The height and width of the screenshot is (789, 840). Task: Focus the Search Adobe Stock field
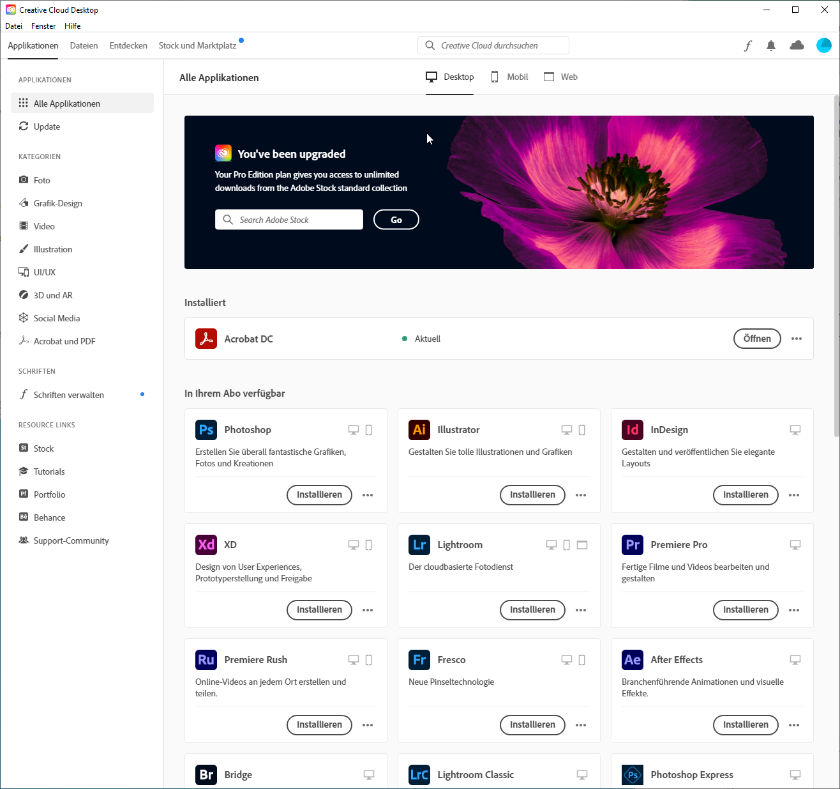point(289,220)
